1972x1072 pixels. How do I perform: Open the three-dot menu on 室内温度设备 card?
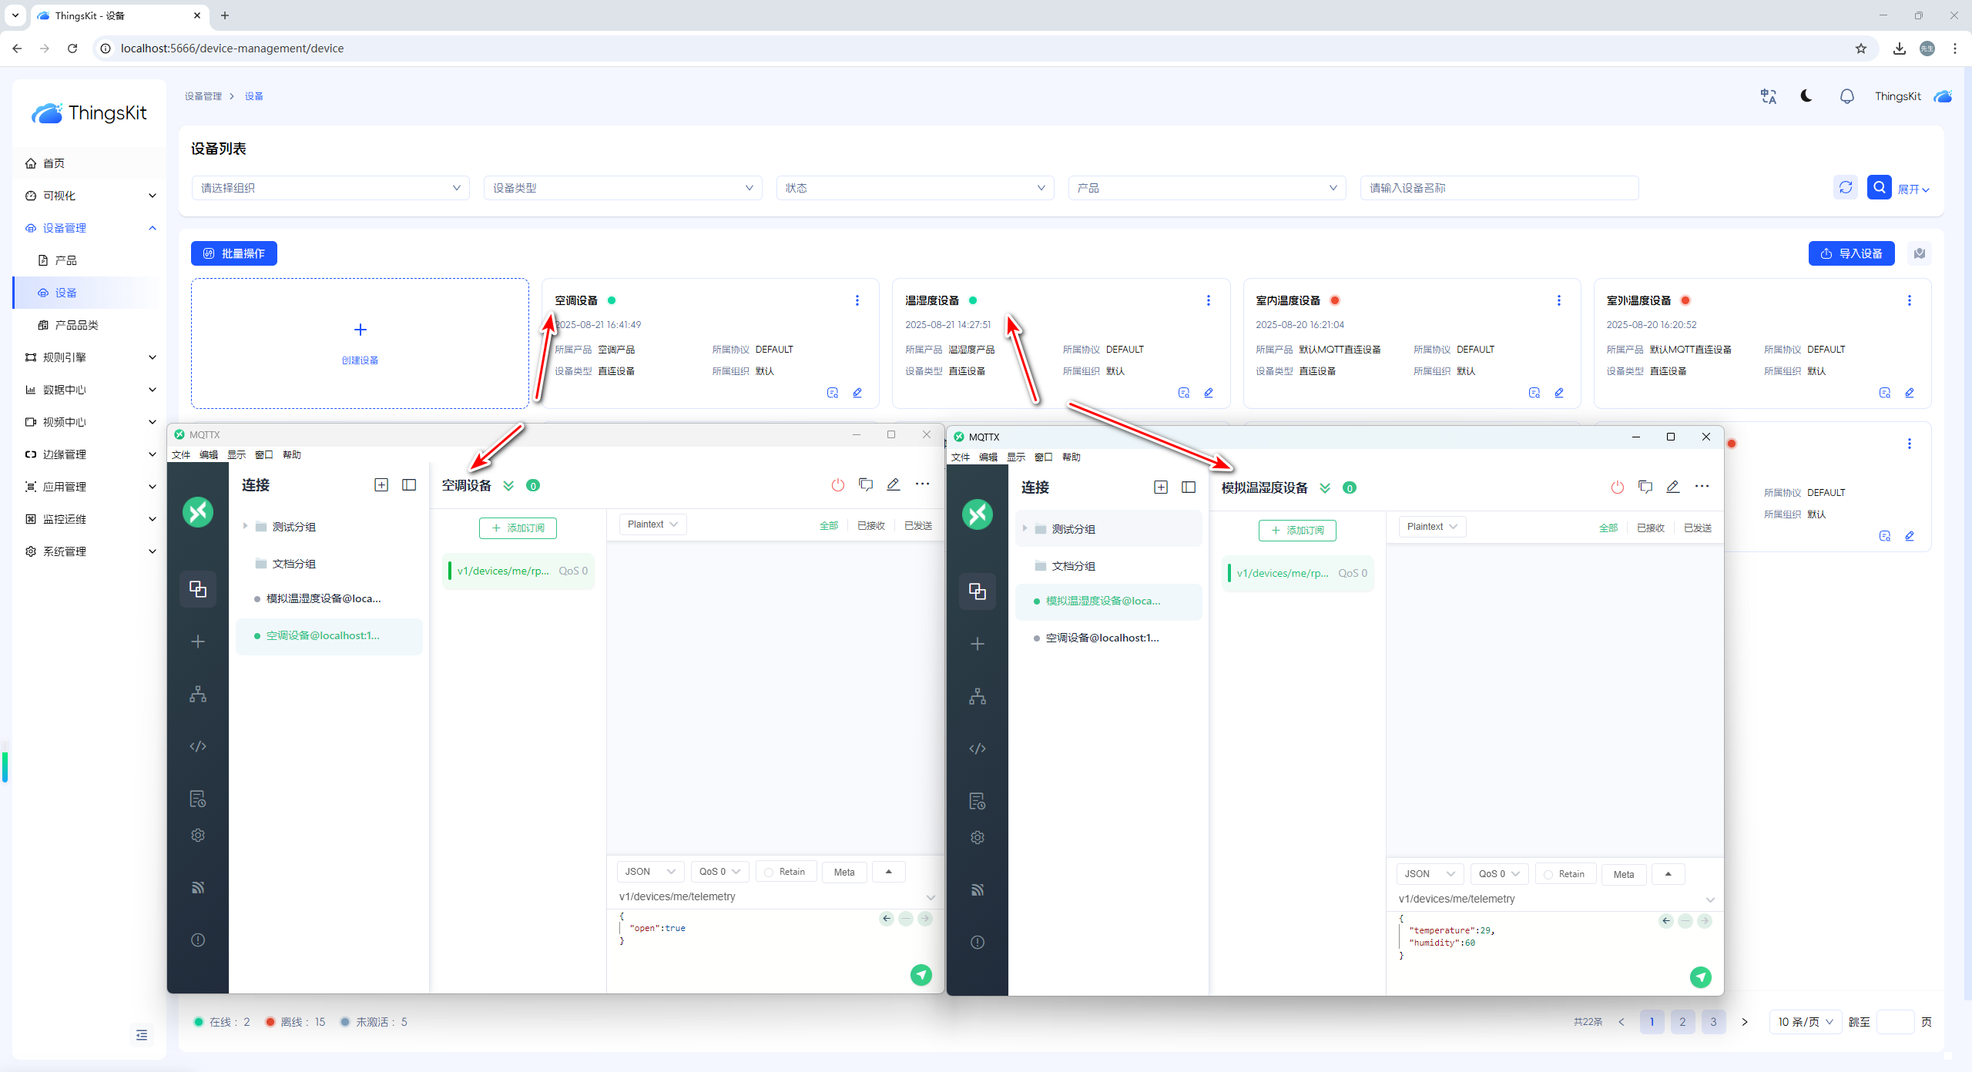tap(1558, 300)
